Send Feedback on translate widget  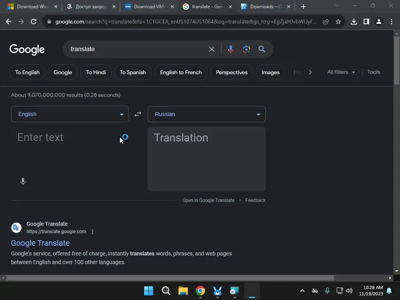[x=255, y=200]
